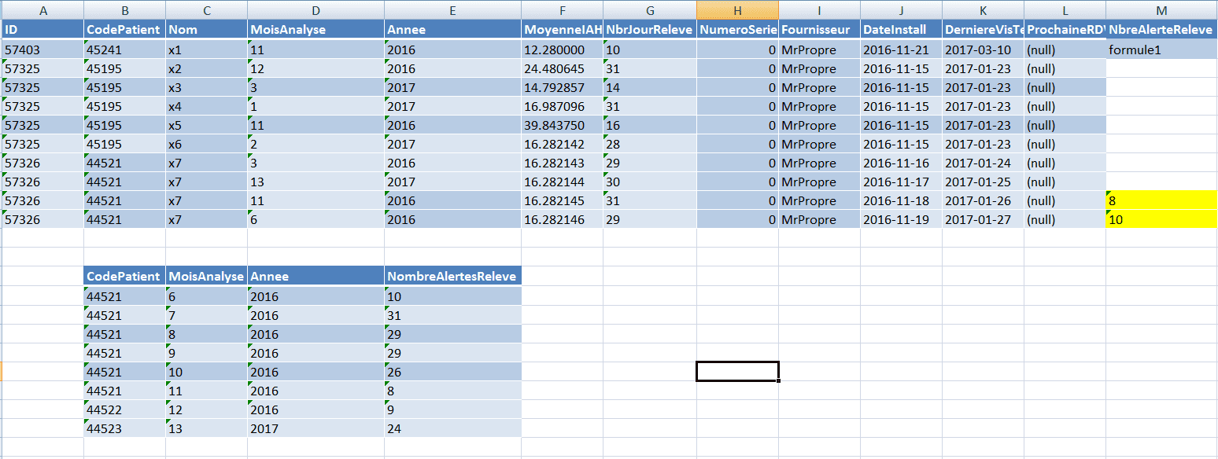Select the DerniereVisite cell 2017-01-27

pos(983,220)
